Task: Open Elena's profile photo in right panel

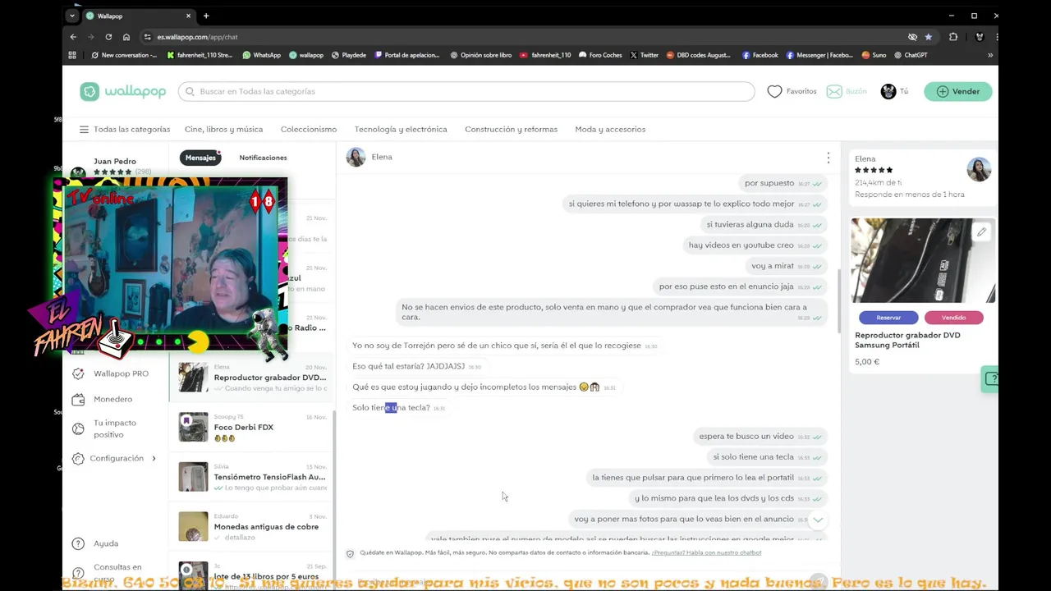Action: [x=979, y=169]
